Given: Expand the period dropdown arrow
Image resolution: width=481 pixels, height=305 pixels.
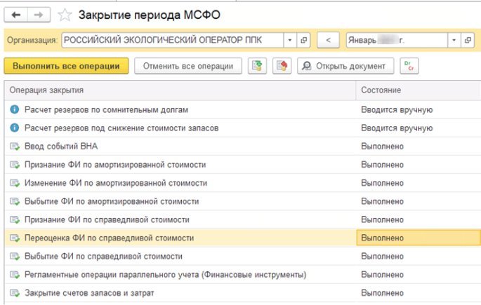Looking at the screenshot, I should point(454,41).
